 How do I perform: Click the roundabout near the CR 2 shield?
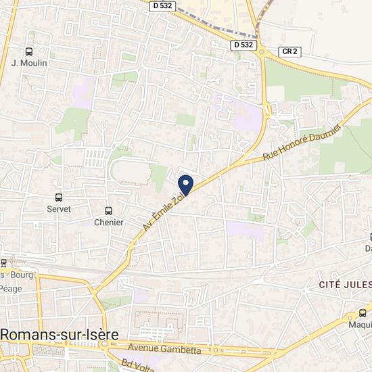point(262,52)
